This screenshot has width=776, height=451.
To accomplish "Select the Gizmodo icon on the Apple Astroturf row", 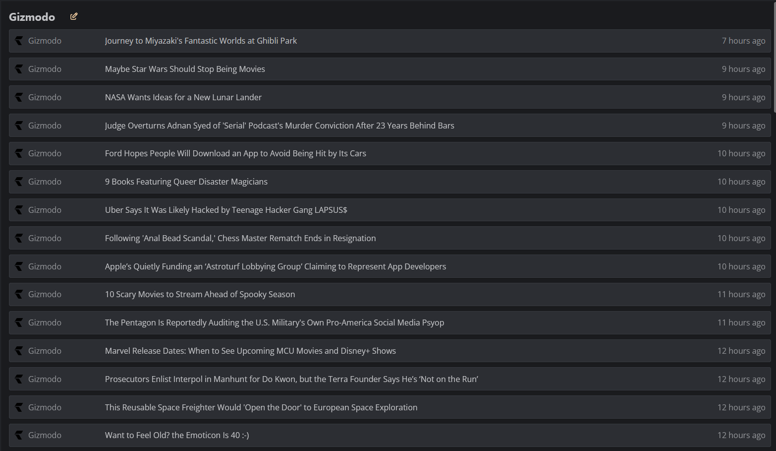I will pos(19,266).
